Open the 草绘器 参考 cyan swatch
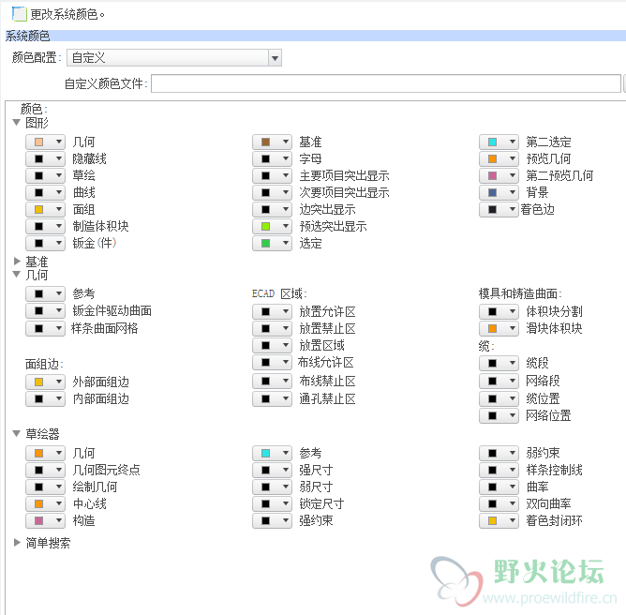This screenshot has height=615, width=626. (273, 453)
